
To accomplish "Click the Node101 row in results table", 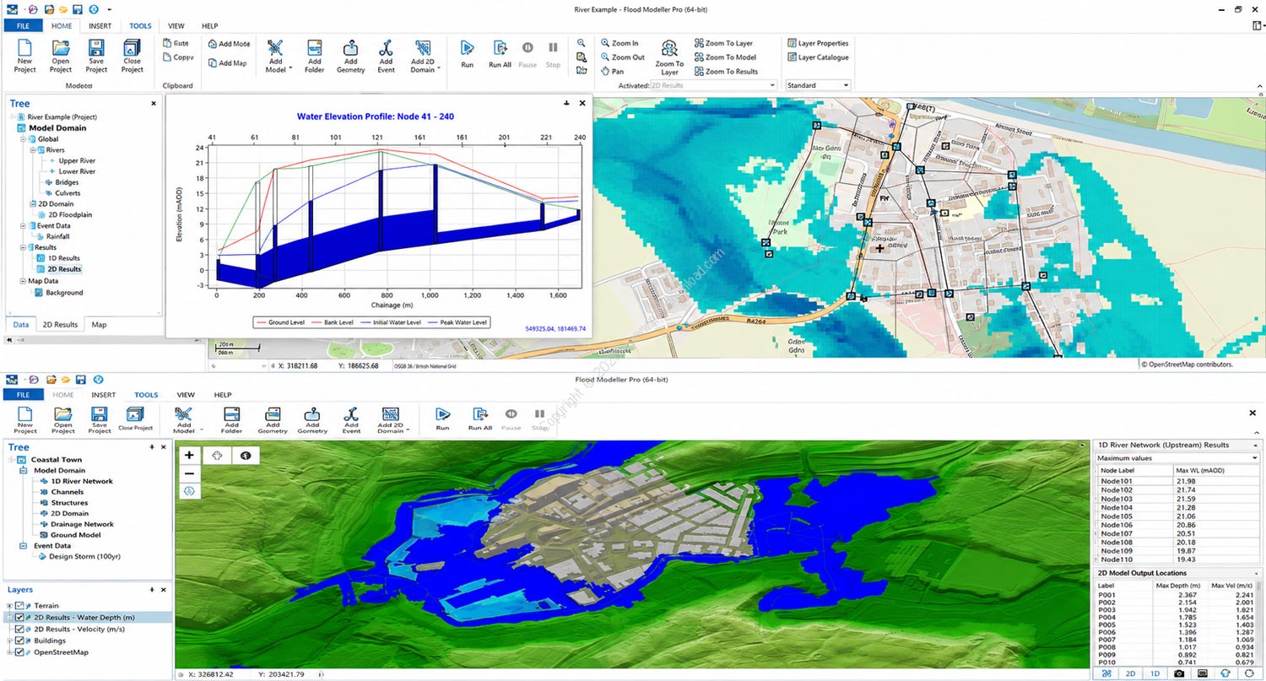I will pos(1177,481).
